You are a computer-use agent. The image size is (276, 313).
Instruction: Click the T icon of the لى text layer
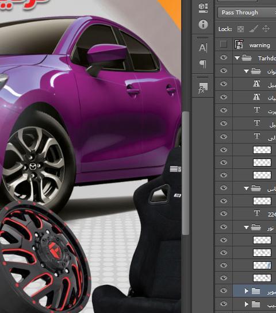[257, 136]
